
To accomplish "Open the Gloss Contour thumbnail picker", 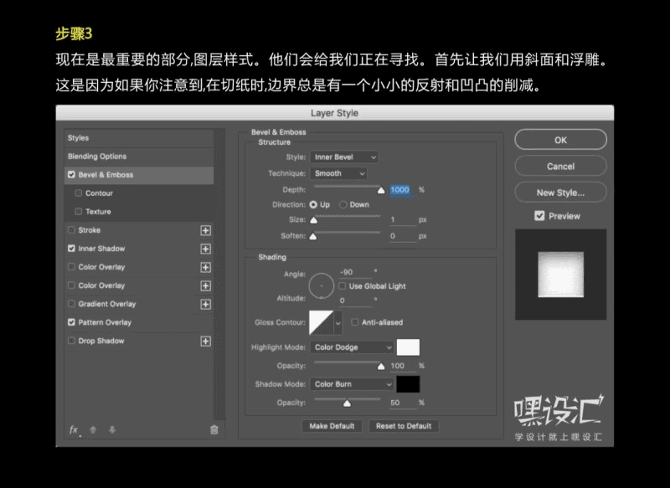I will coord(322,321).
